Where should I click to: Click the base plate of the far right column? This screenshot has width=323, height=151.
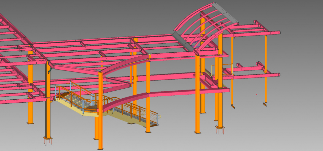pos(265,104)
